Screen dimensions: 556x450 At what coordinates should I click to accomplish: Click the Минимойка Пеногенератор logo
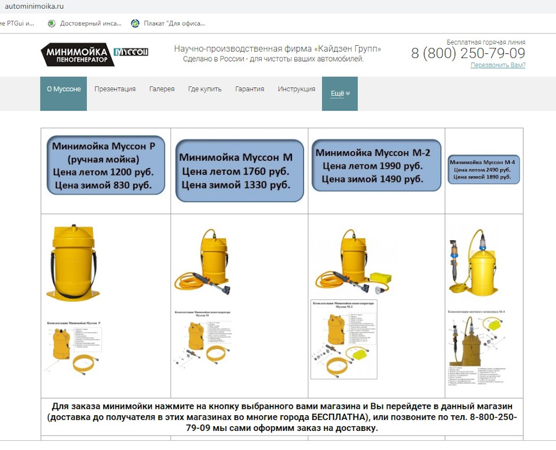[x=77, y=54]
